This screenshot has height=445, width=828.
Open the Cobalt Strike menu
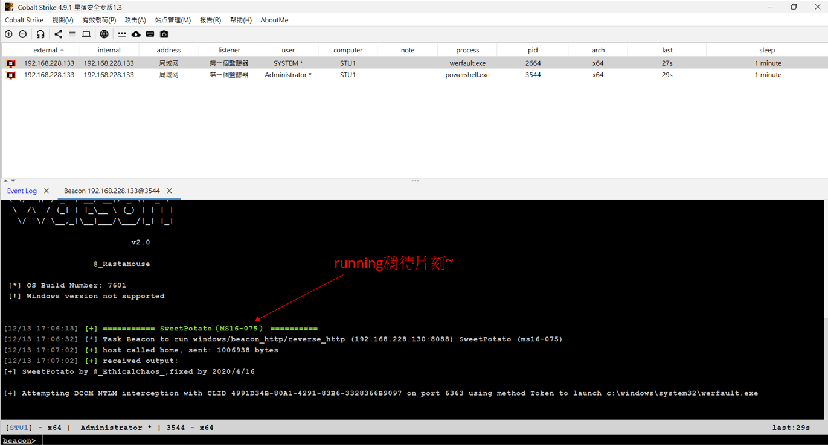tap(24, 20)
